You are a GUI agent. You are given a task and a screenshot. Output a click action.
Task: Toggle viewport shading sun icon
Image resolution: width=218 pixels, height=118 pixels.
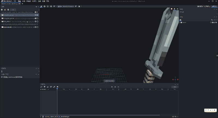pos(174,9)
